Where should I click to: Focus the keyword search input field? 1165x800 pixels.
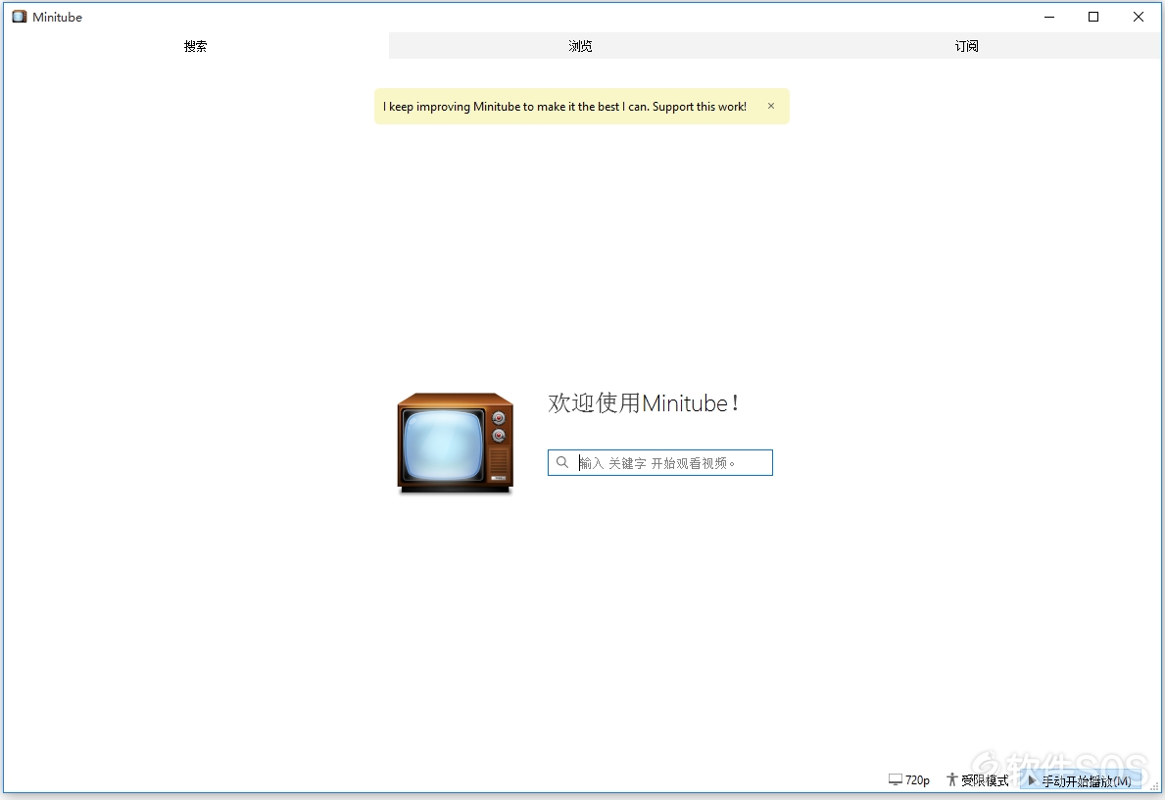pos(660,463)
